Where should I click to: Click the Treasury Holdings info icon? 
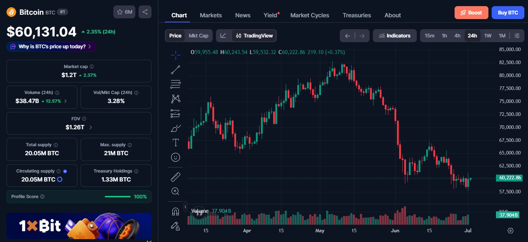(x=136, y=171)
